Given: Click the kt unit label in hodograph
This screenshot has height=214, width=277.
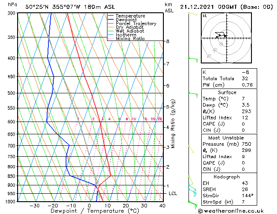Looking at the screenshot, I should [205, 16].
